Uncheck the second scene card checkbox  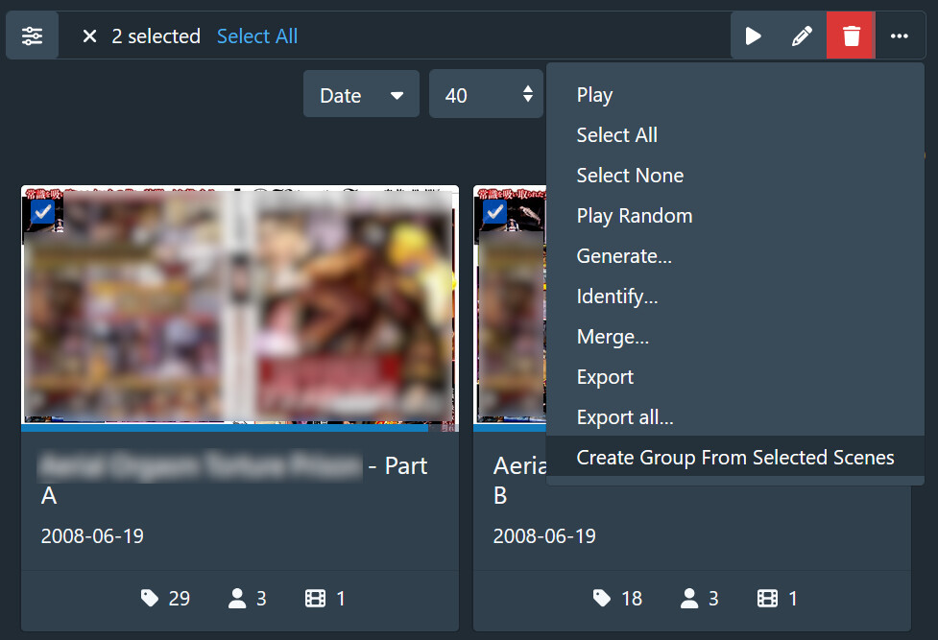pyautogui.click(x=494, y=211)
